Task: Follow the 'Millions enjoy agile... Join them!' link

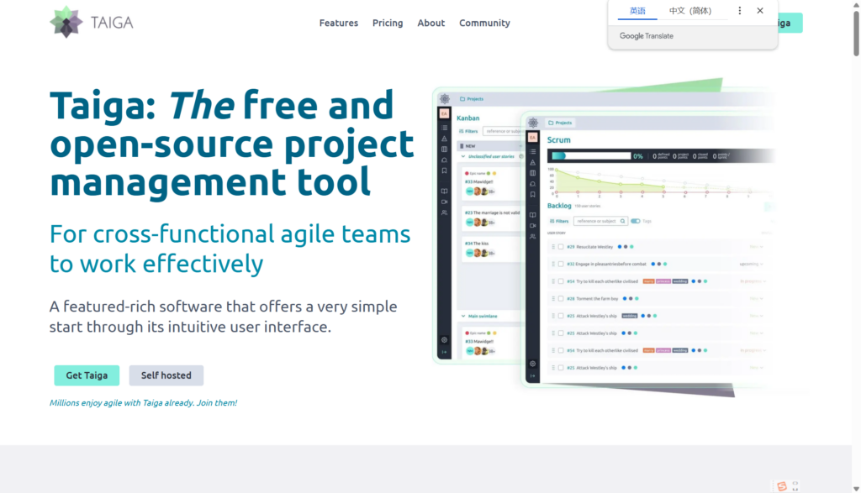Action: (143, 403)
